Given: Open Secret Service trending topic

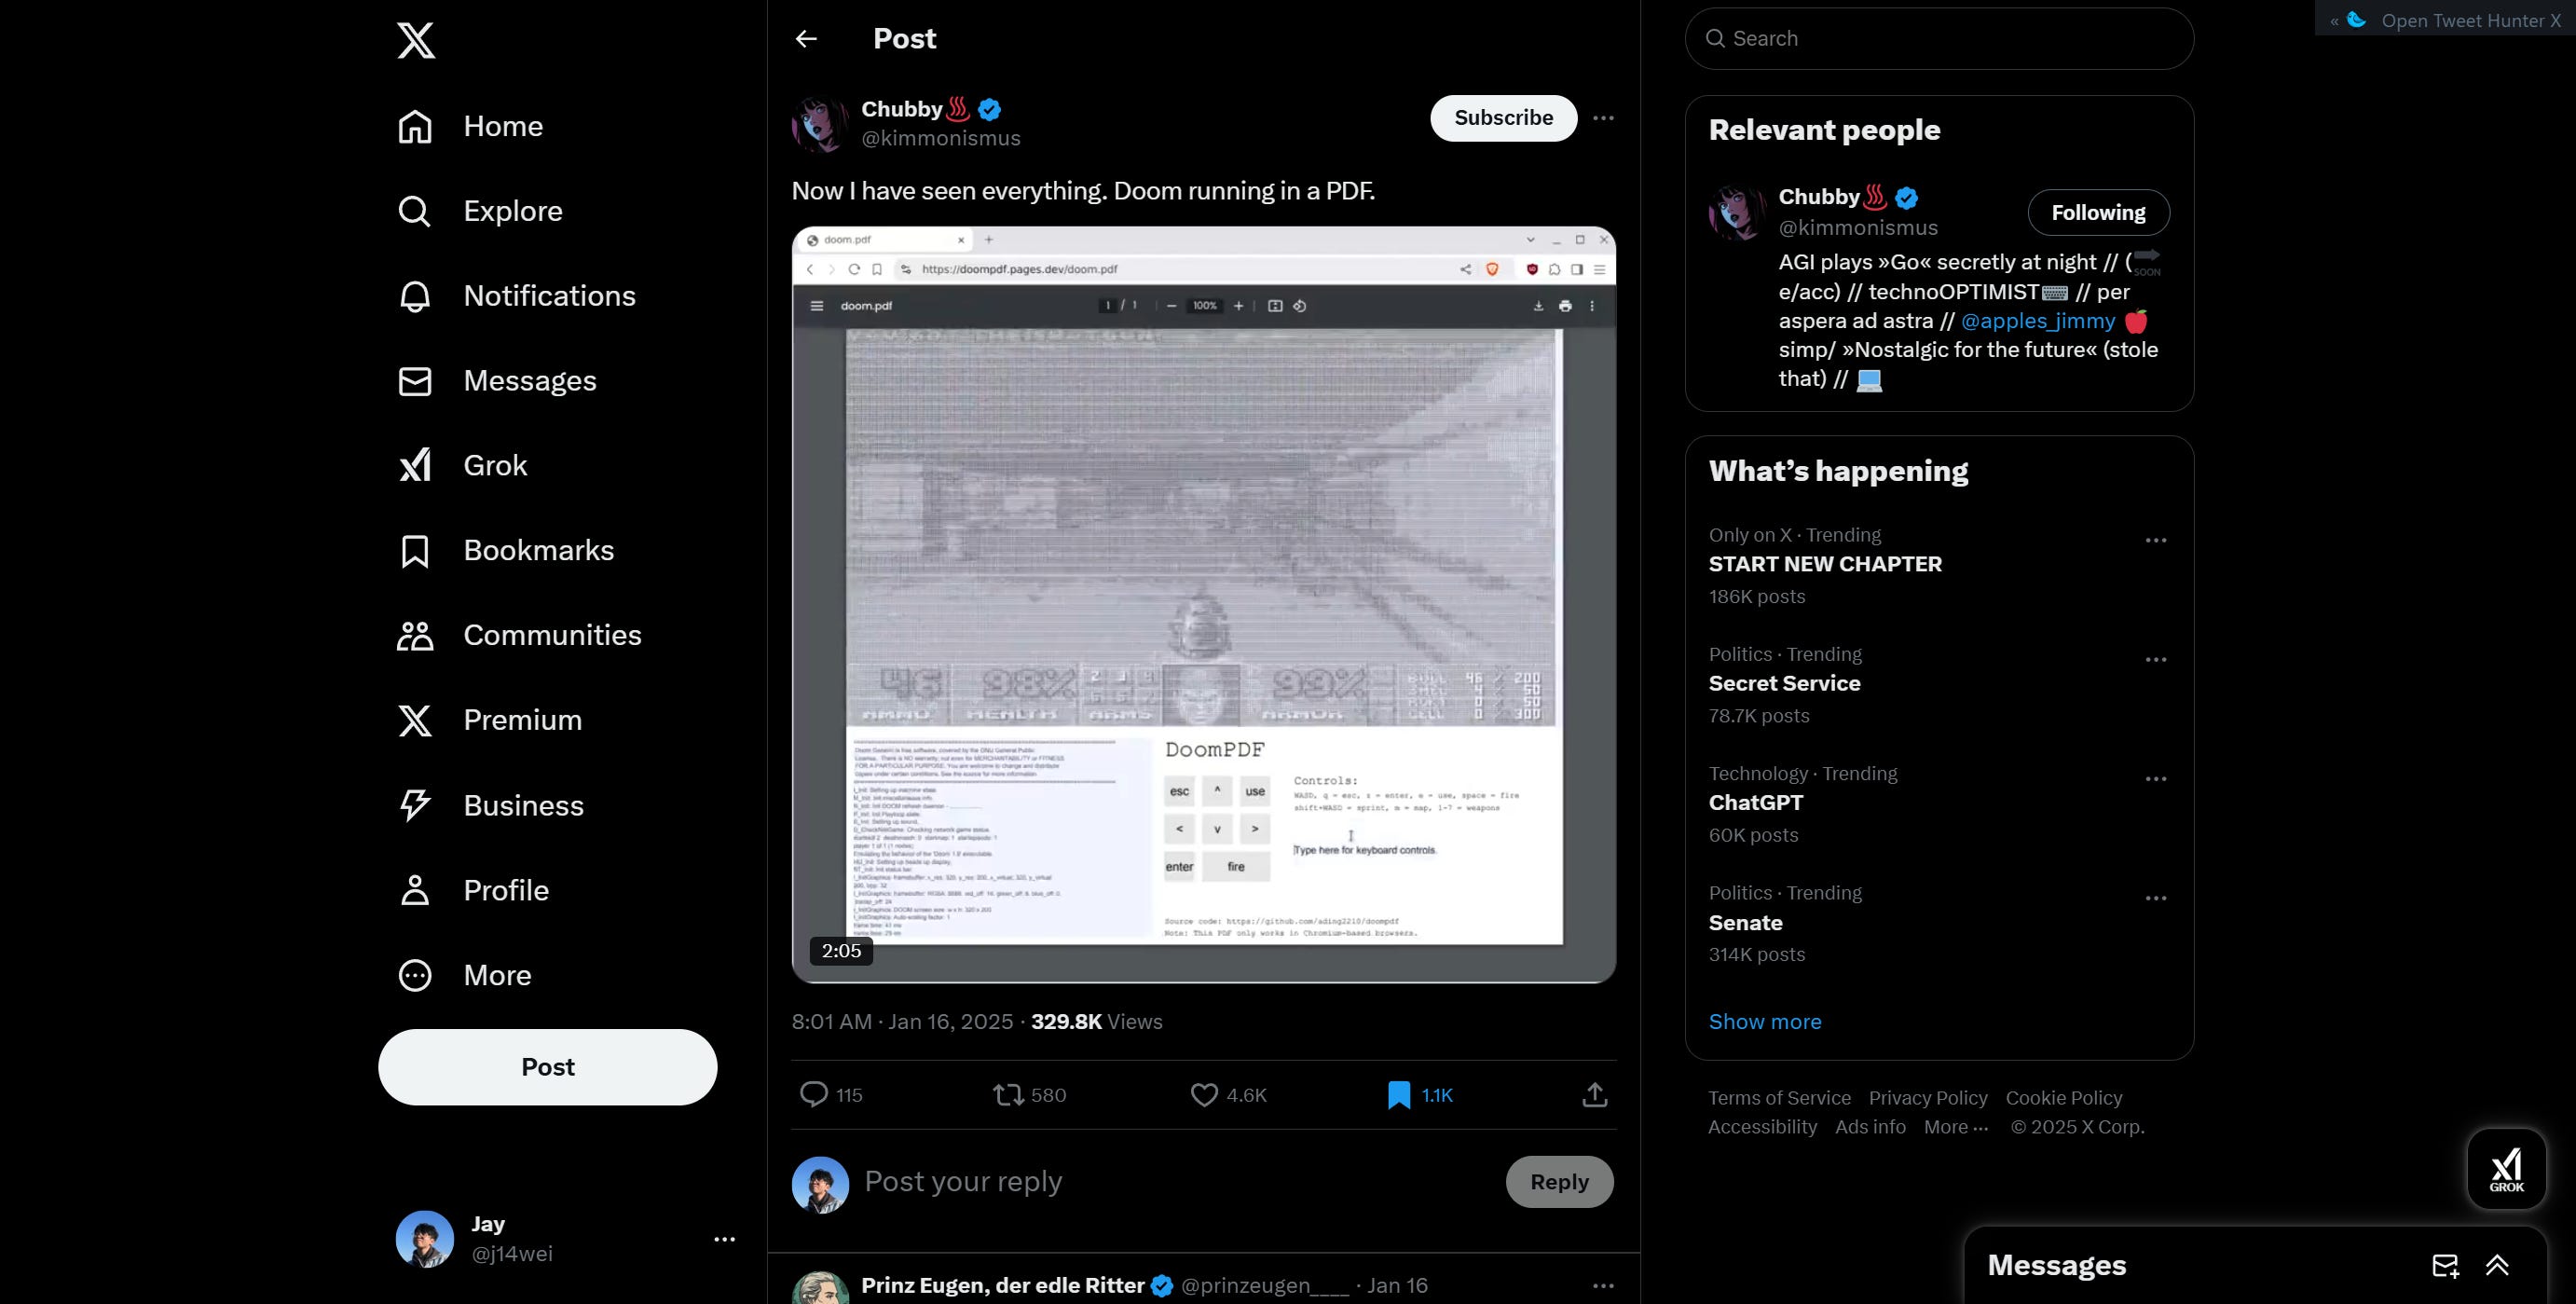Looking at the screenshot, I should tap(1784, 684).
